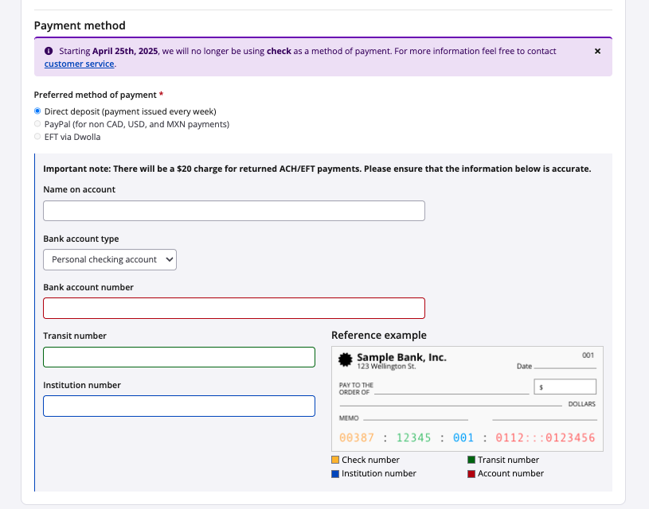Click the Institution number input
The width and height of the screenshot is (649, 509).
tap(178, 406)
